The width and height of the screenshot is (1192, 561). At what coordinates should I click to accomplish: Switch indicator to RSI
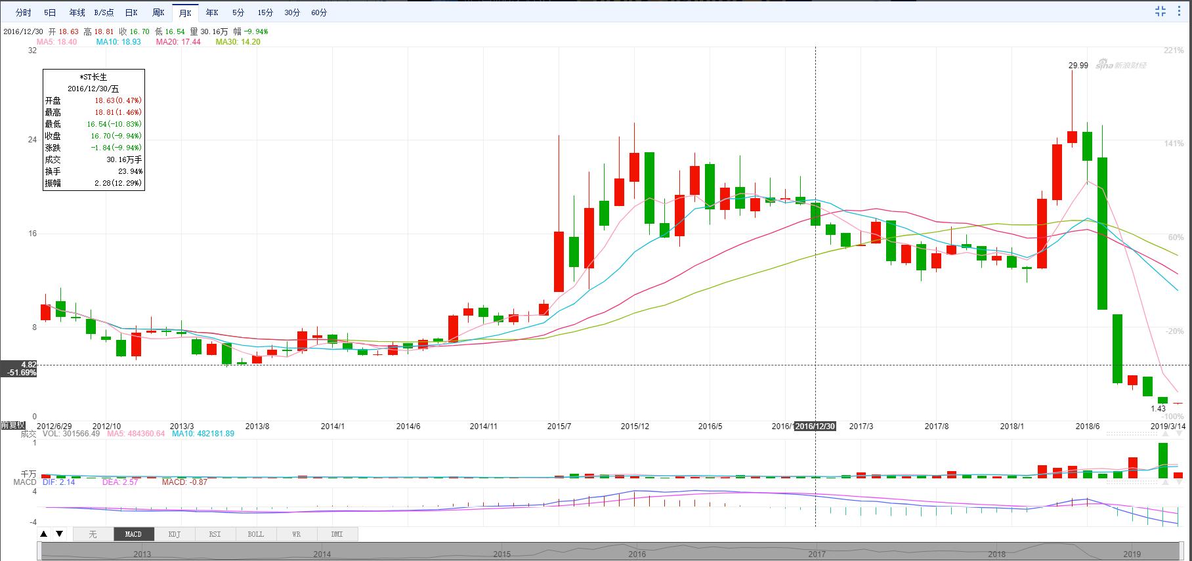(x=215, y=534)
